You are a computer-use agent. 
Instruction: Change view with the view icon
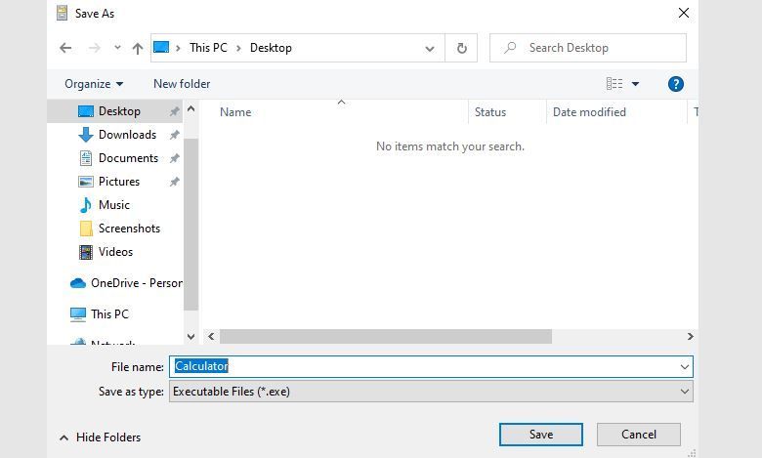[614, 84]
